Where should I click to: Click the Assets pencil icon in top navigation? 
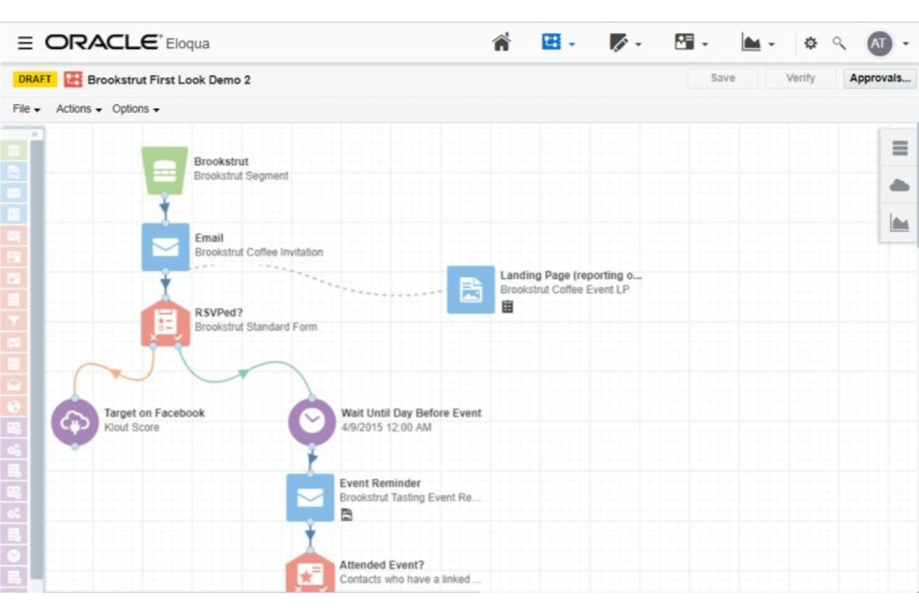(x=618, y=42)
